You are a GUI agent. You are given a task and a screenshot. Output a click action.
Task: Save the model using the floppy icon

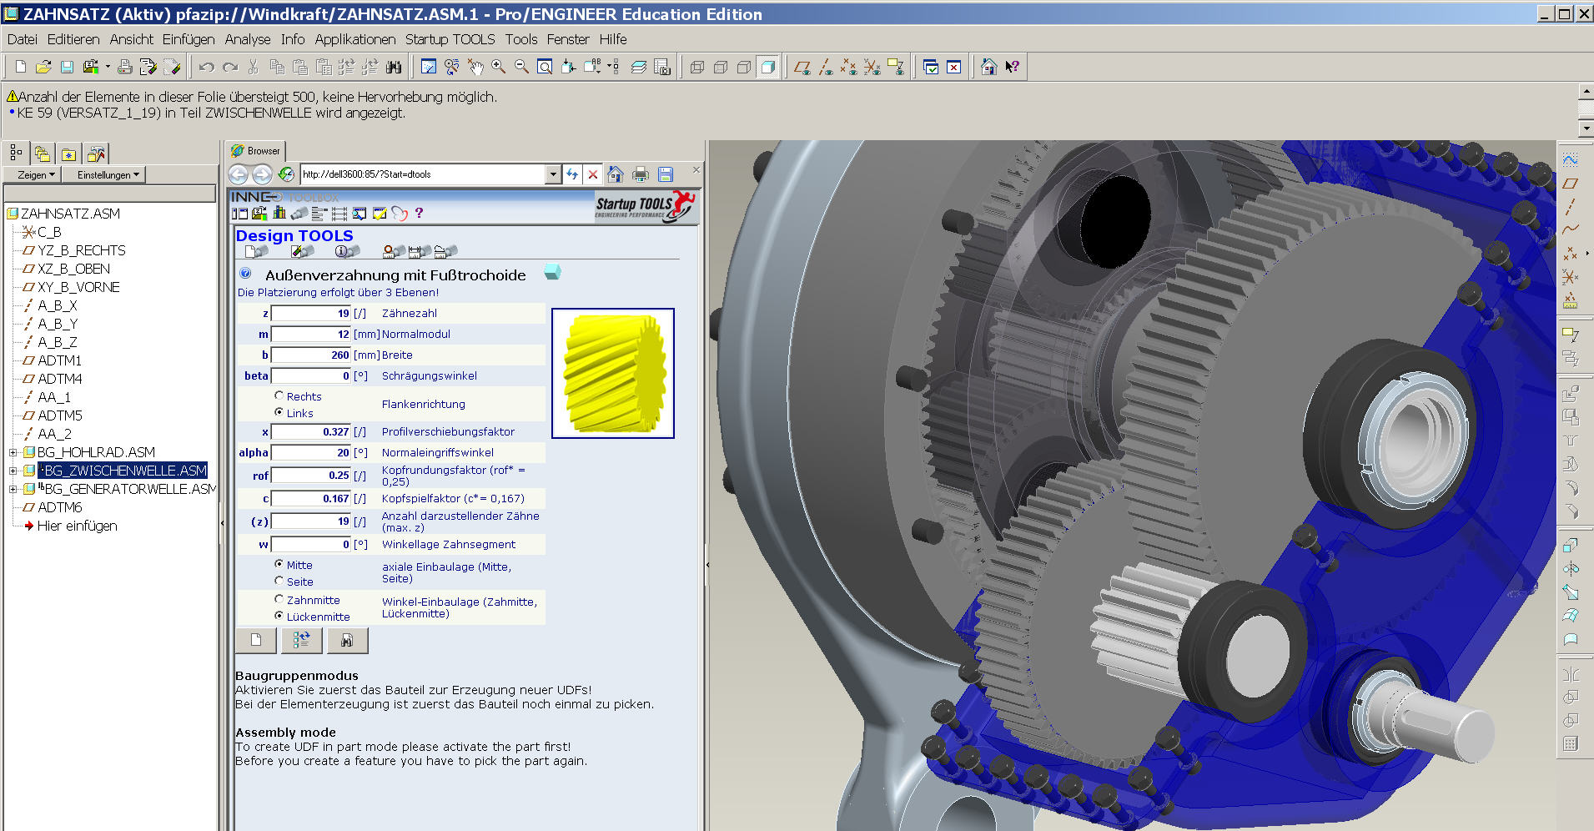[67, 67]
